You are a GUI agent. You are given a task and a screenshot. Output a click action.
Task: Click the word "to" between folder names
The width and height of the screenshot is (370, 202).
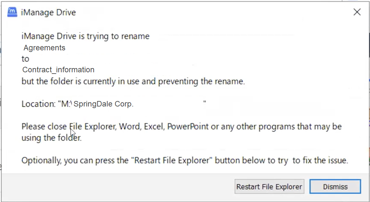click(25, 59)
